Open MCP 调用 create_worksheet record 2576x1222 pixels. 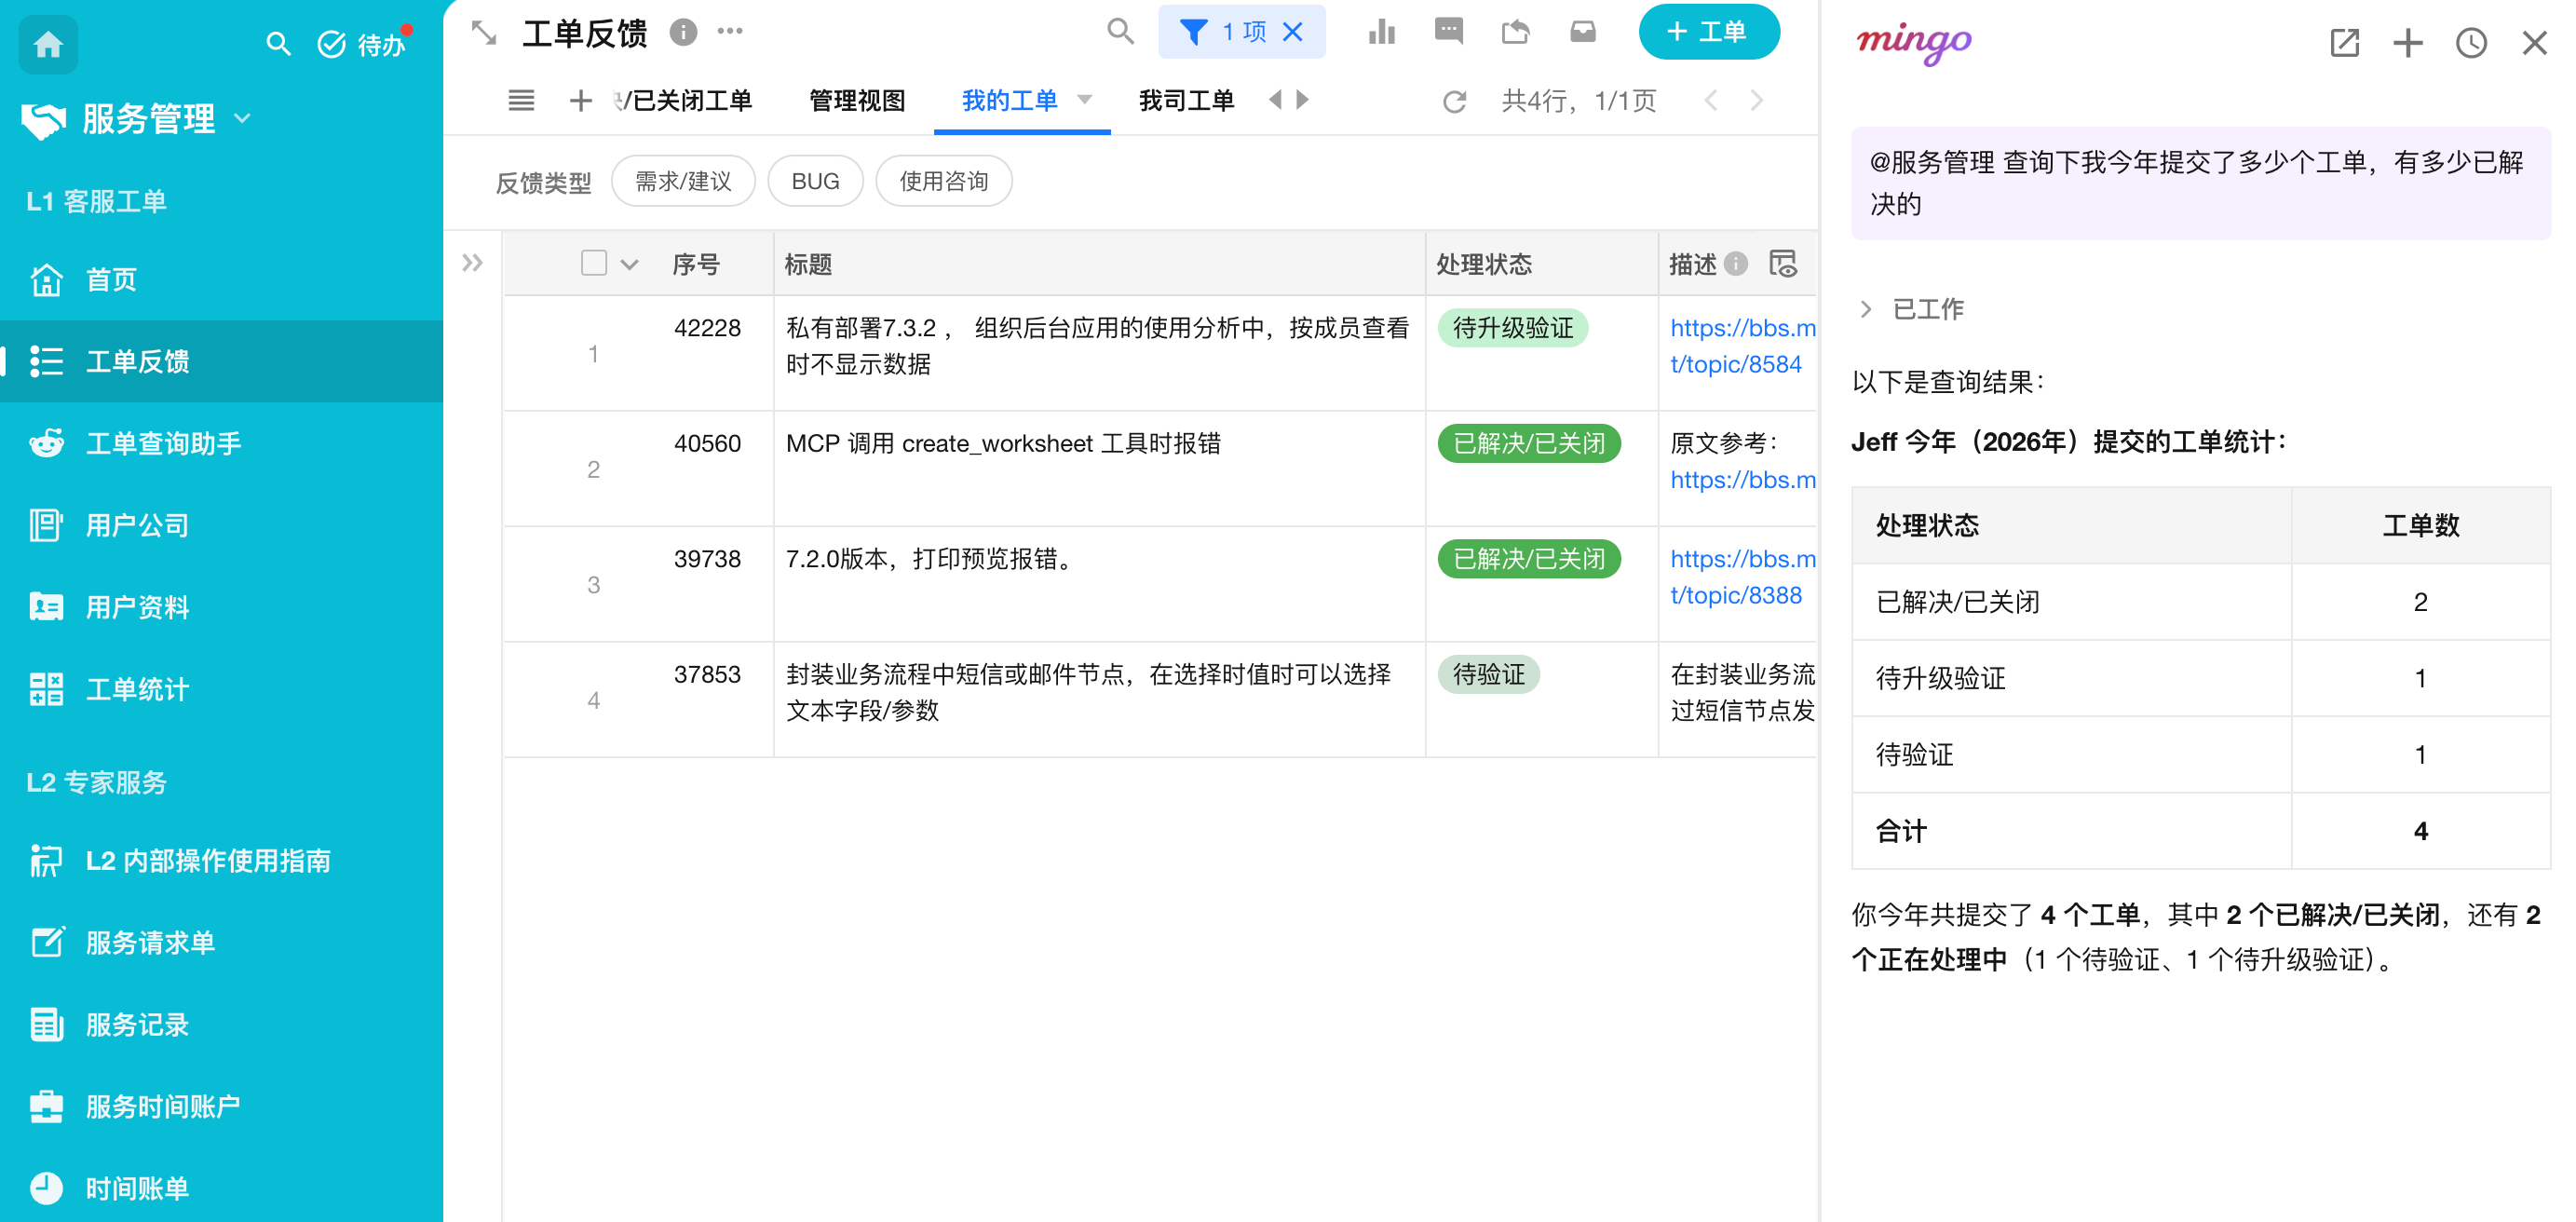pyautogui.click(x=1099, y=468)
